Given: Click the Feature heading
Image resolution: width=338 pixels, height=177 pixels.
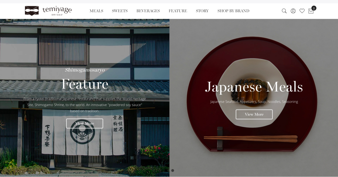Looking at the screenshot, I should (85, 84).
